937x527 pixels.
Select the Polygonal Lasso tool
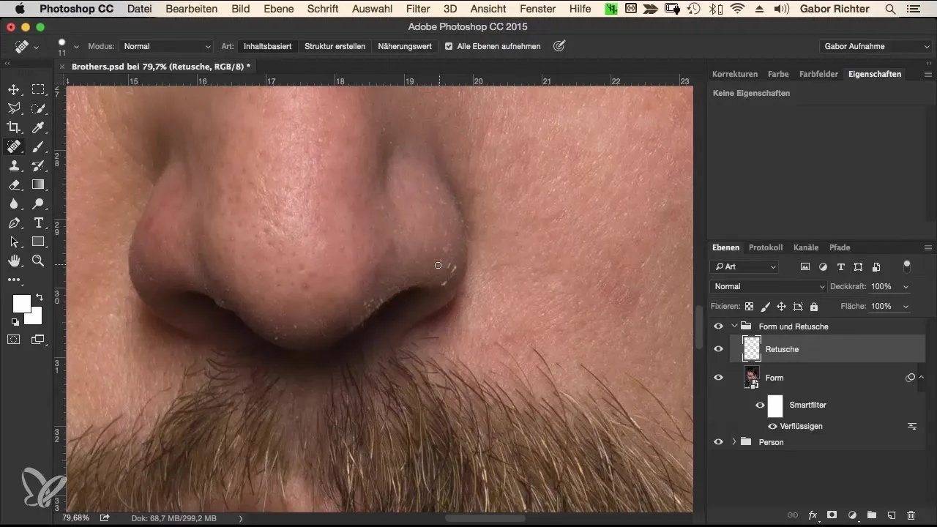(x=14, y=108)
